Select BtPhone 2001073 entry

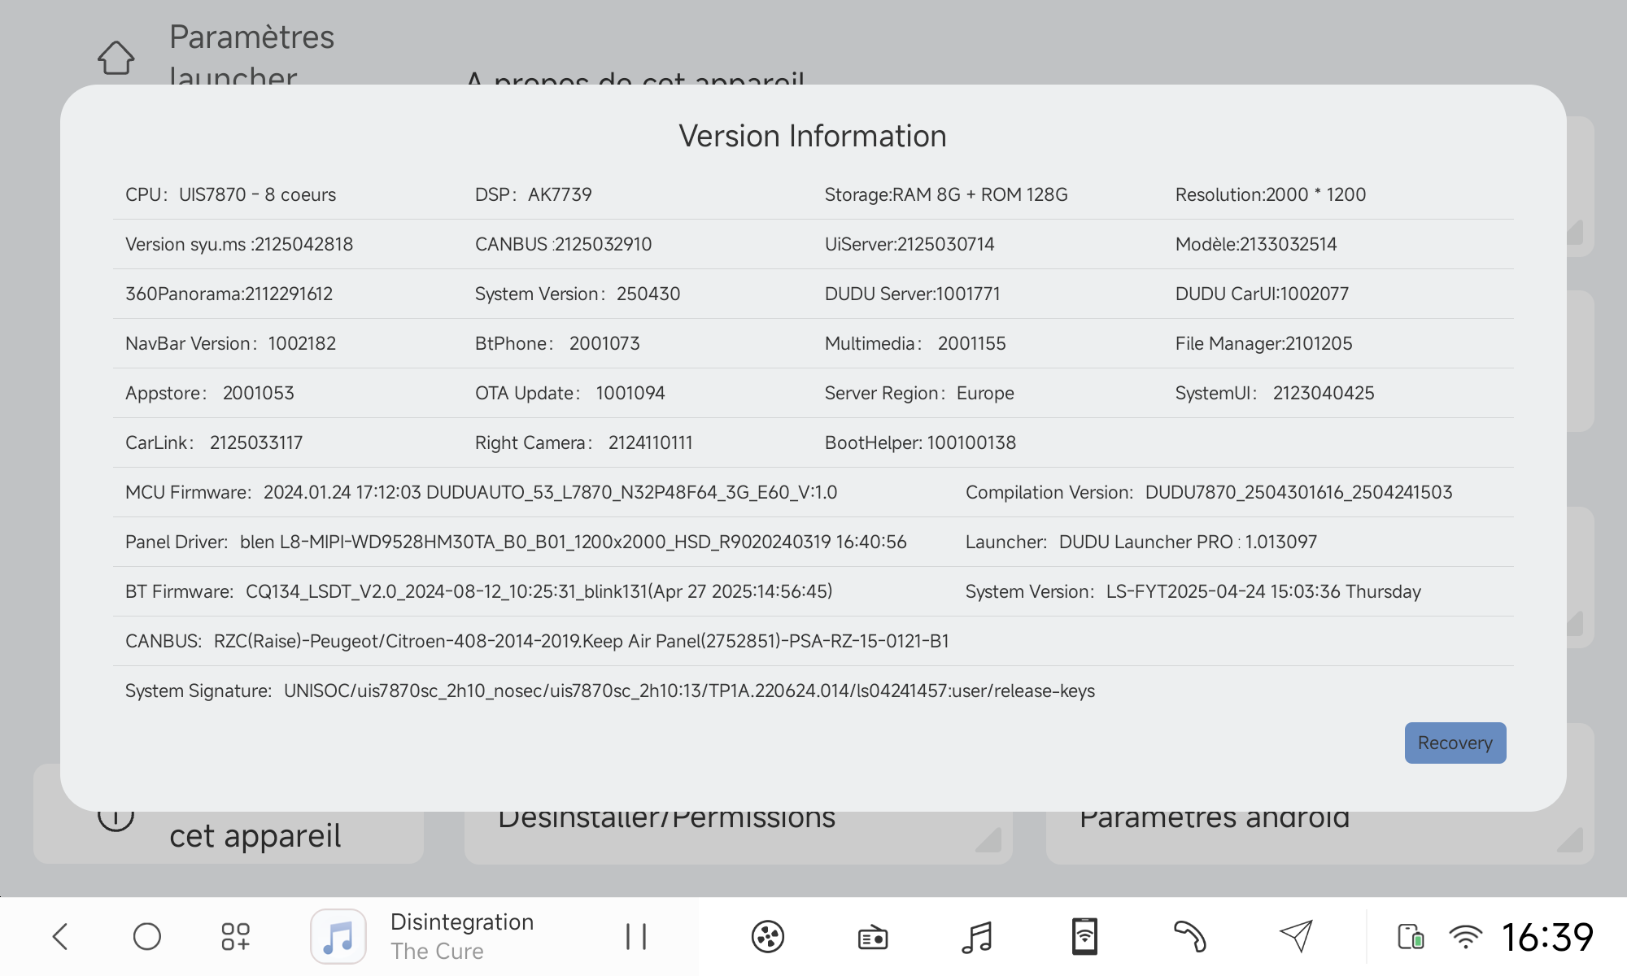click(x=557, y=343)
